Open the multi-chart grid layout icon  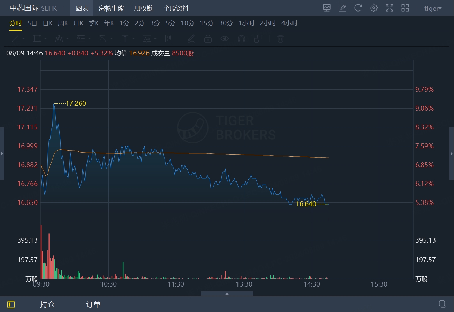[405, 8]
